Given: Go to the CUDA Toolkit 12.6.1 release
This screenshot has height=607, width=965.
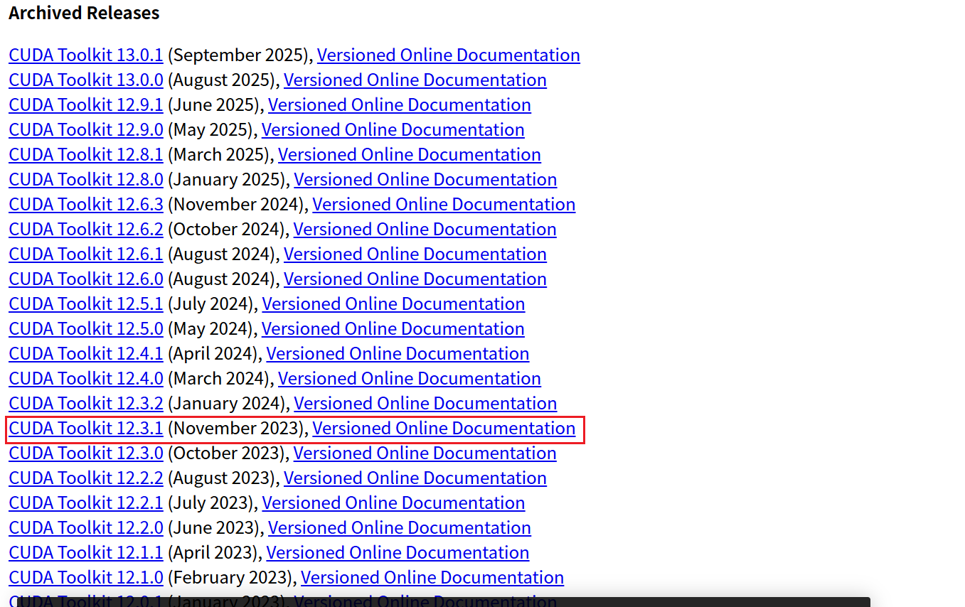Looking at the screenshot, I should [86, 254].
